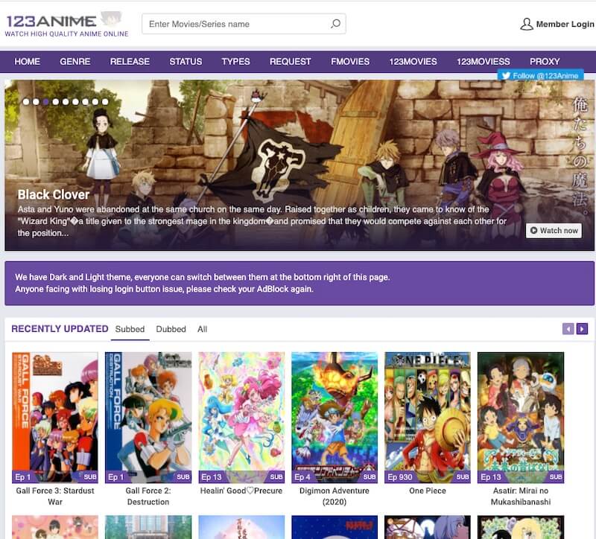Screen dimensions: 596x539
Task: Click the RECENTLY UPDATED heading
Action: (x=60, y=328)
